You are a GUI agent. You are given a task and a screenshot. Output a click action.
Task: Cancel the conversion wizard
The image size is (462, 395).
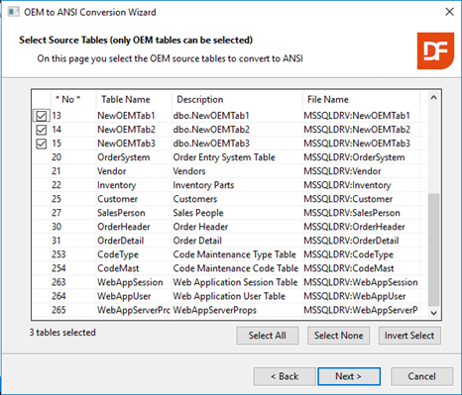point(421,376)
